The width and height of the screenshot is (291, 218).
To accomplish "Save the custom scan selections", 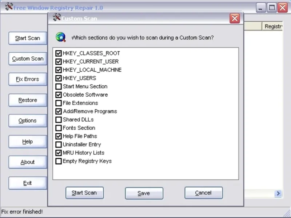I will (144, 193).
